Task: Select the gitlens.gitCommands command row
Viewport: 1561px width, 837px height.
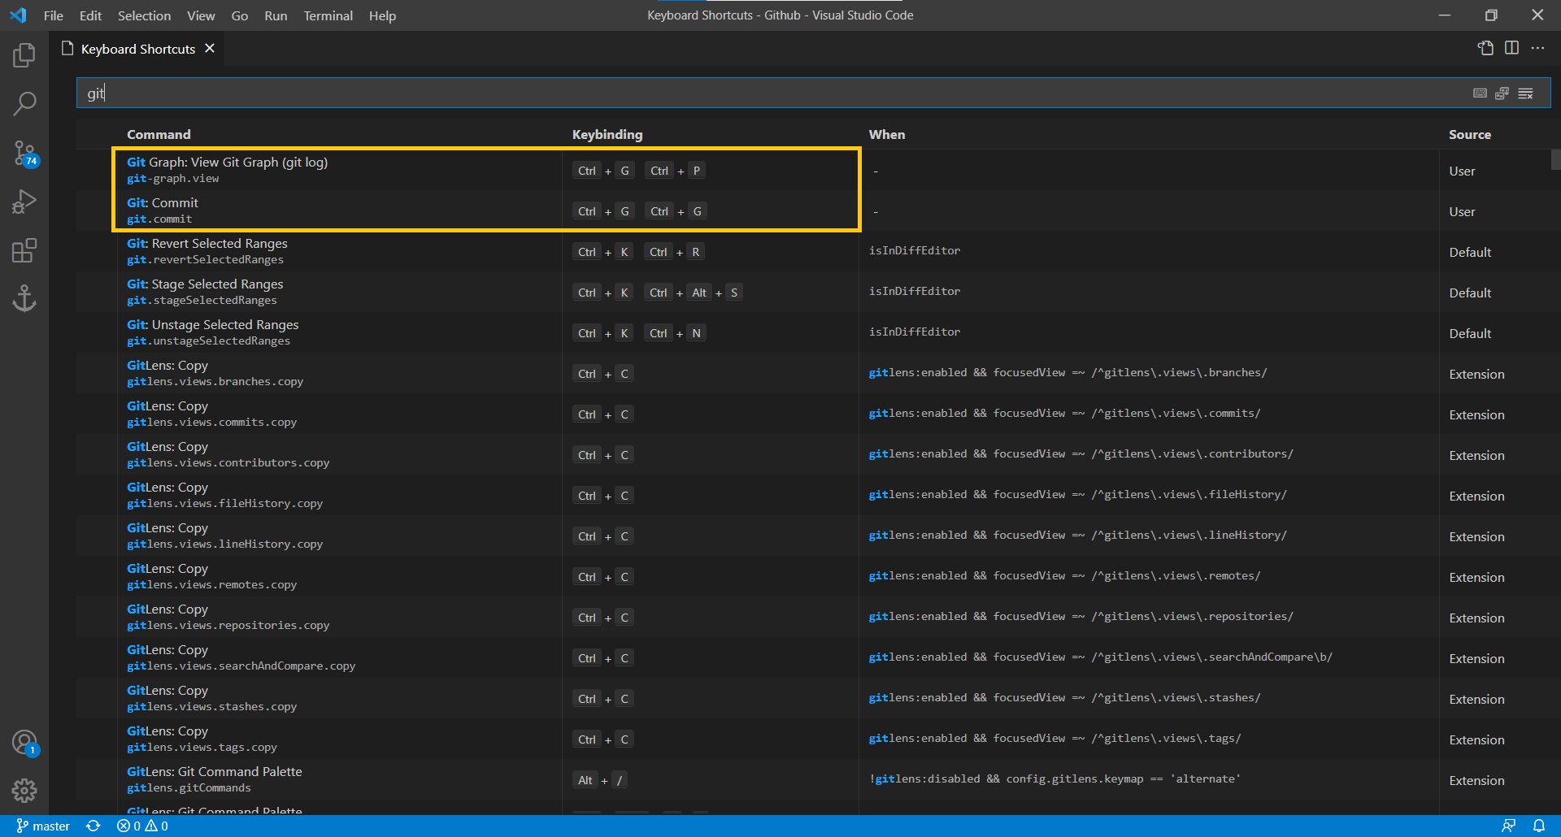Action: tap(813, 780)
